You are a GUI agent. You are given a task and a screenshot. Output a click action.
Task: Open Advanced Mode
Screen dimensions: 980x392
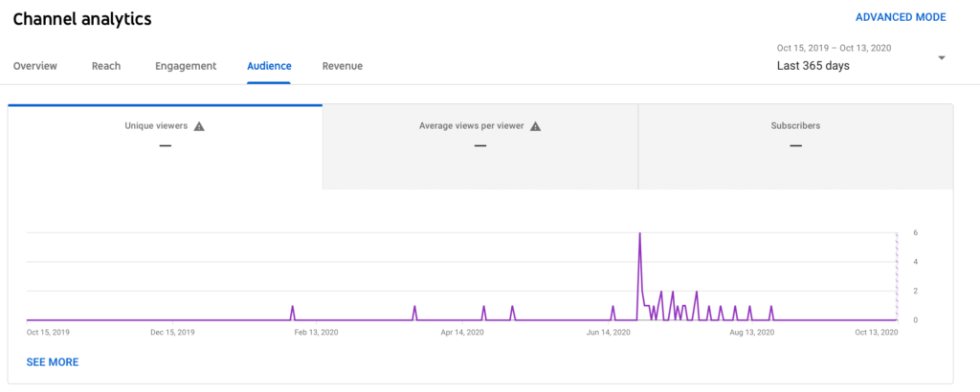[x=900, y=17]
